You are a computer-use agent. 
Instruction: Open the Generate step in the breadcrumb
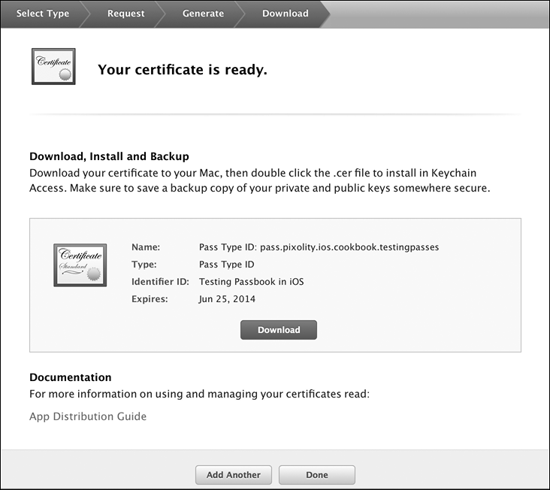203,14
